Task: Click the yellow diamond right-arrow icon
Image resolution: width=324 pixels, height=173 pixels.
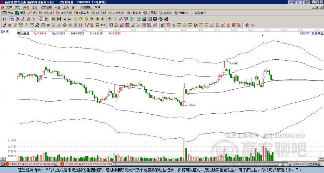Action: (81, 19)
